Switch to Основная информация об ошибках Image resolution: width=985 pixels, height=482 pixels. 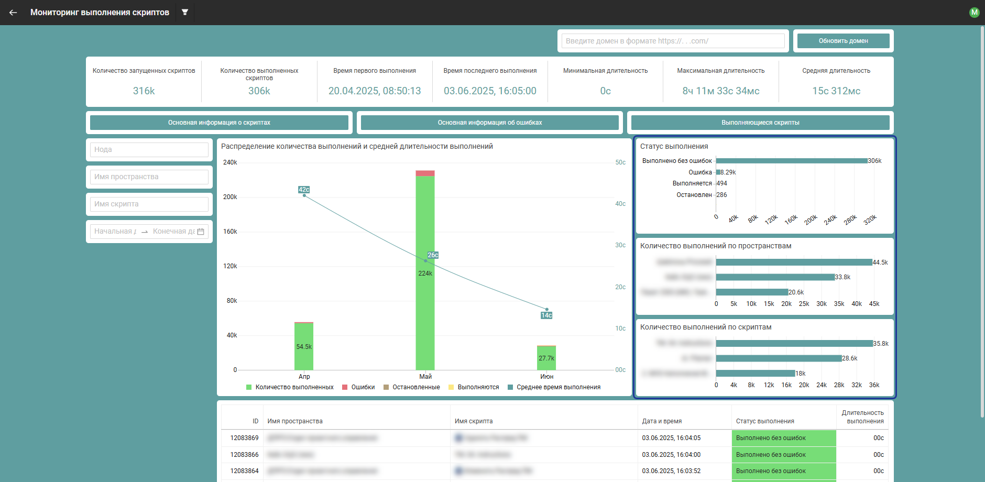(489, 123)
